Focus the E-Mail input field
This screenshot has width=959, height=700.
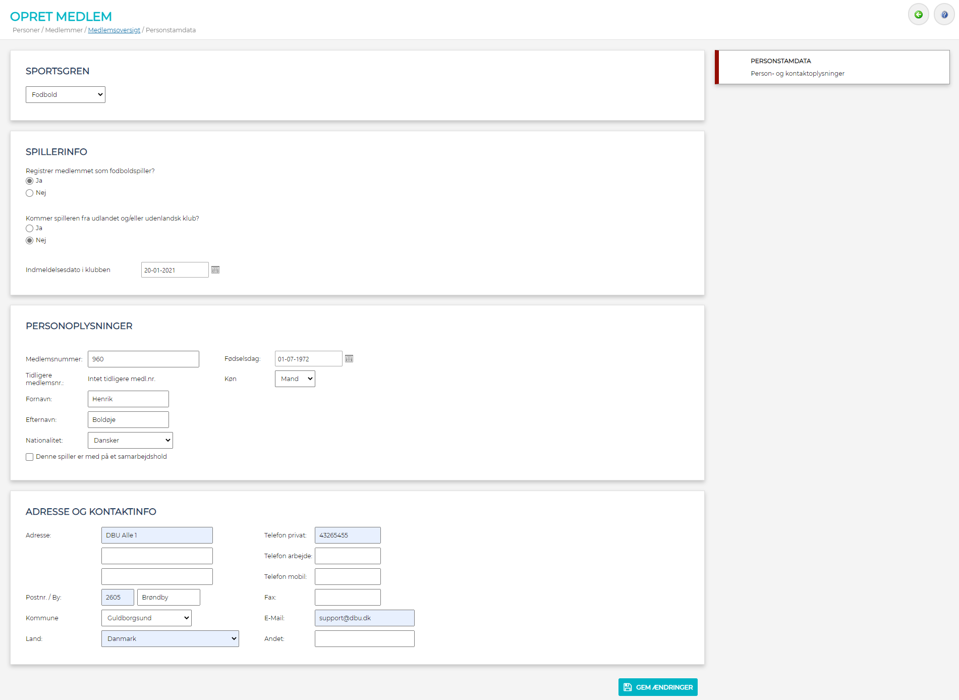click(364, 618)
